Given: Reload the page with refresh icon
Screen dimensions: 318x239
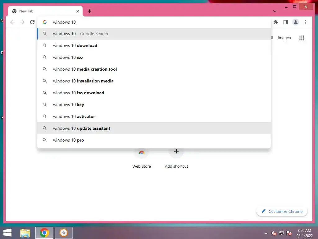Looking at the screenshot, I should [x=32, y=22].
